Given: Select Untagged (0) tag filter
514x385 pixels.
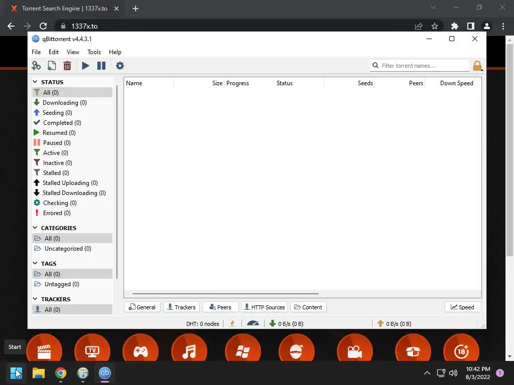Looking at the screenshot, I should pos(72,284).
